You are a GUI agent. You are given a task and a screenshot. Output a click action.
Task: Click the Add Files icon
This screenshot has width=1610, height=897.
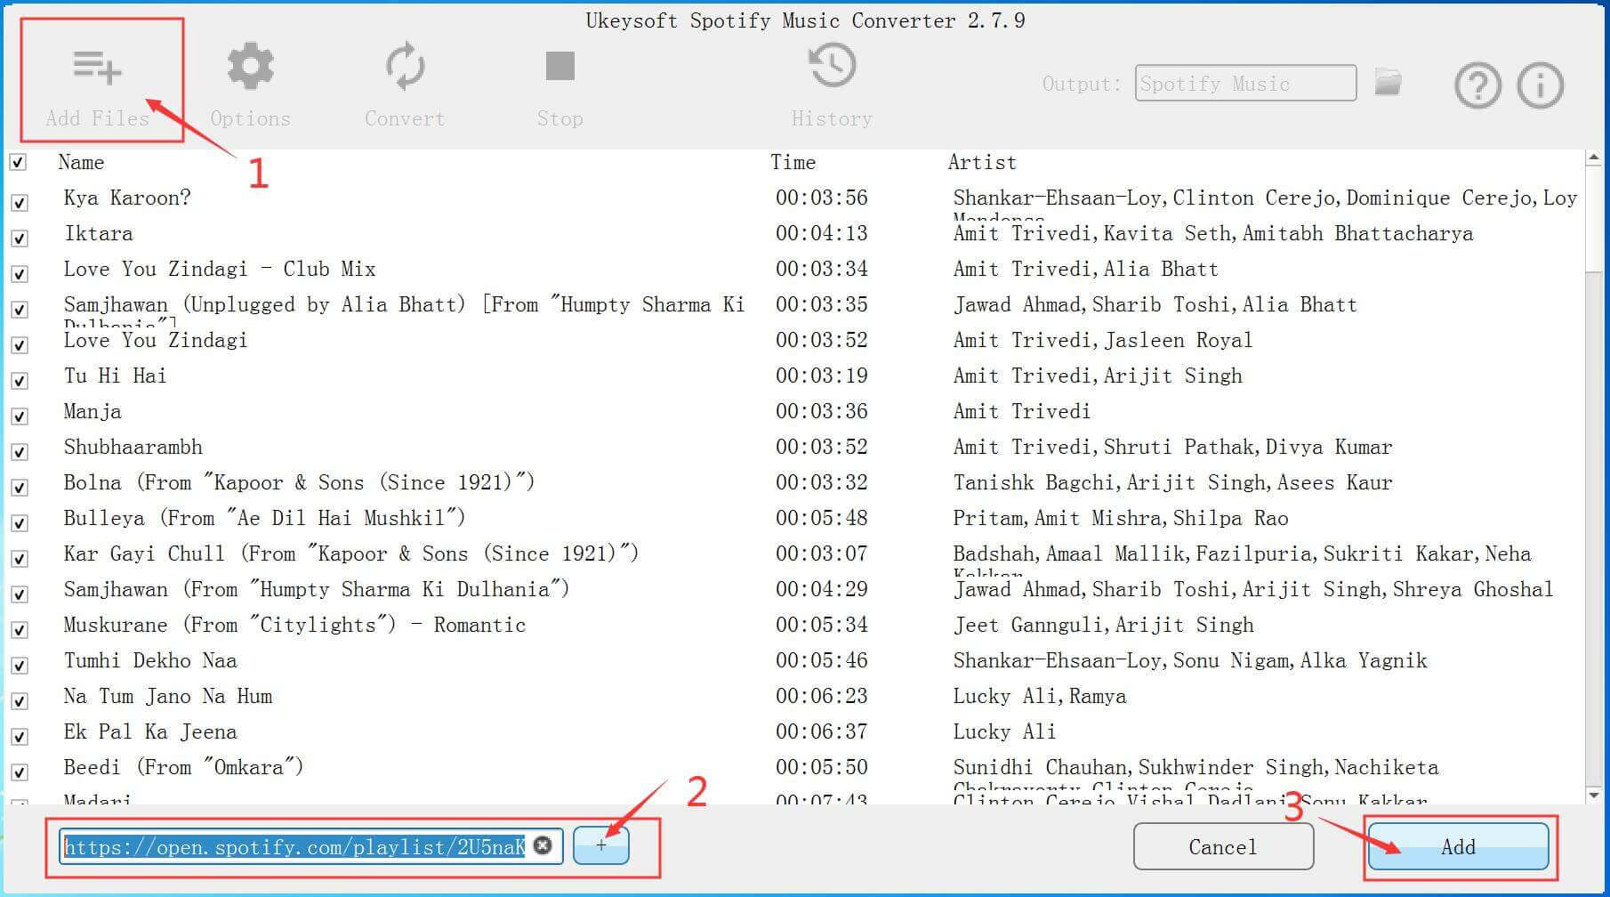pos(97,68)
